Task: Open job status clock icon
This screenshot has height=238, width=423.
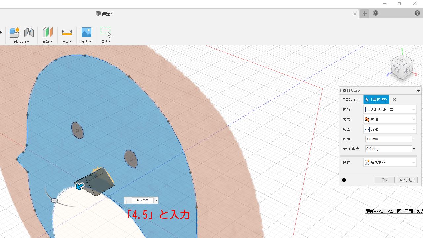Action: coord(376,13)
